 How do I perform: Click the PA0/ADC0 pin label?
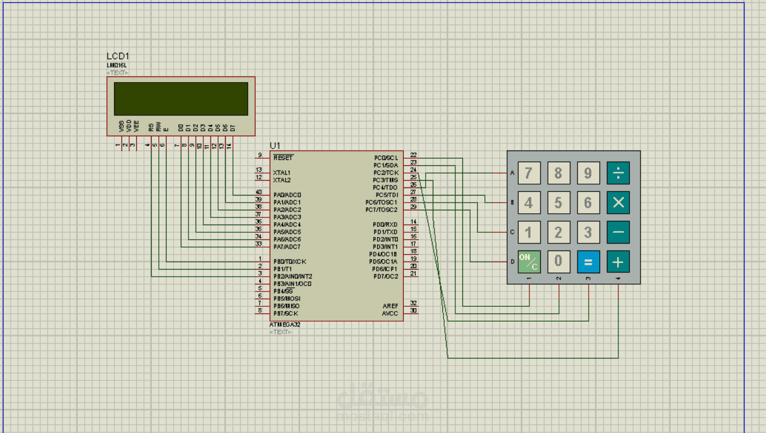click(287, 195)
